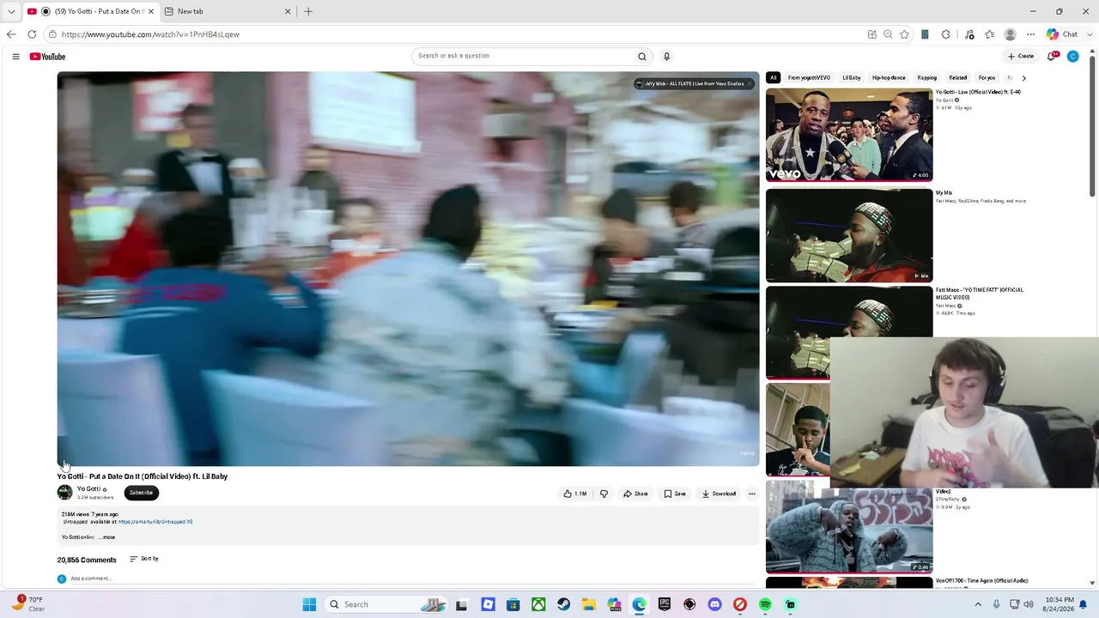Select the For you filter chip
Image resolution: width=1099 pixels, height=618 pixels.
987,78
